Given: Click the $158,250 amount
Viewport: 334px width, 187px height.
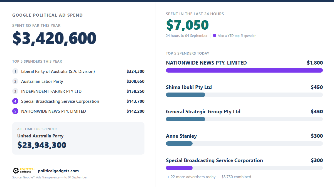Looking at the screenshot, I should pyautogui.click(x=136, y=91).
